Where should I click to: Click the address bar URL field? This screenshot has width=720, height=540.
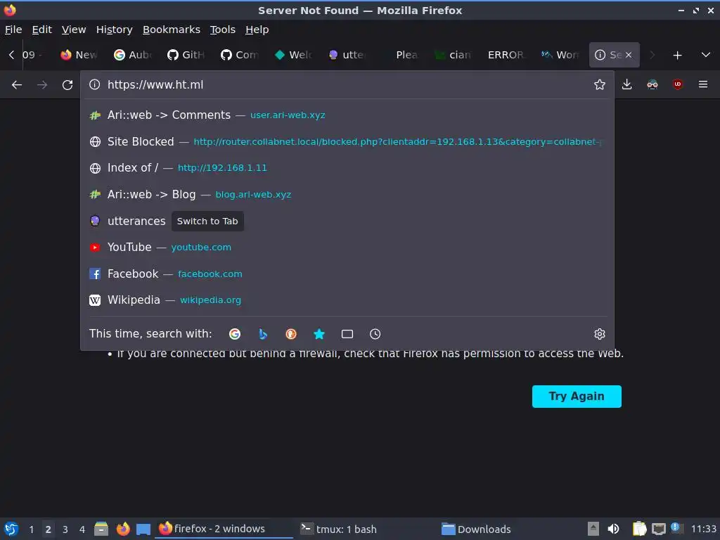pos(347,84)
